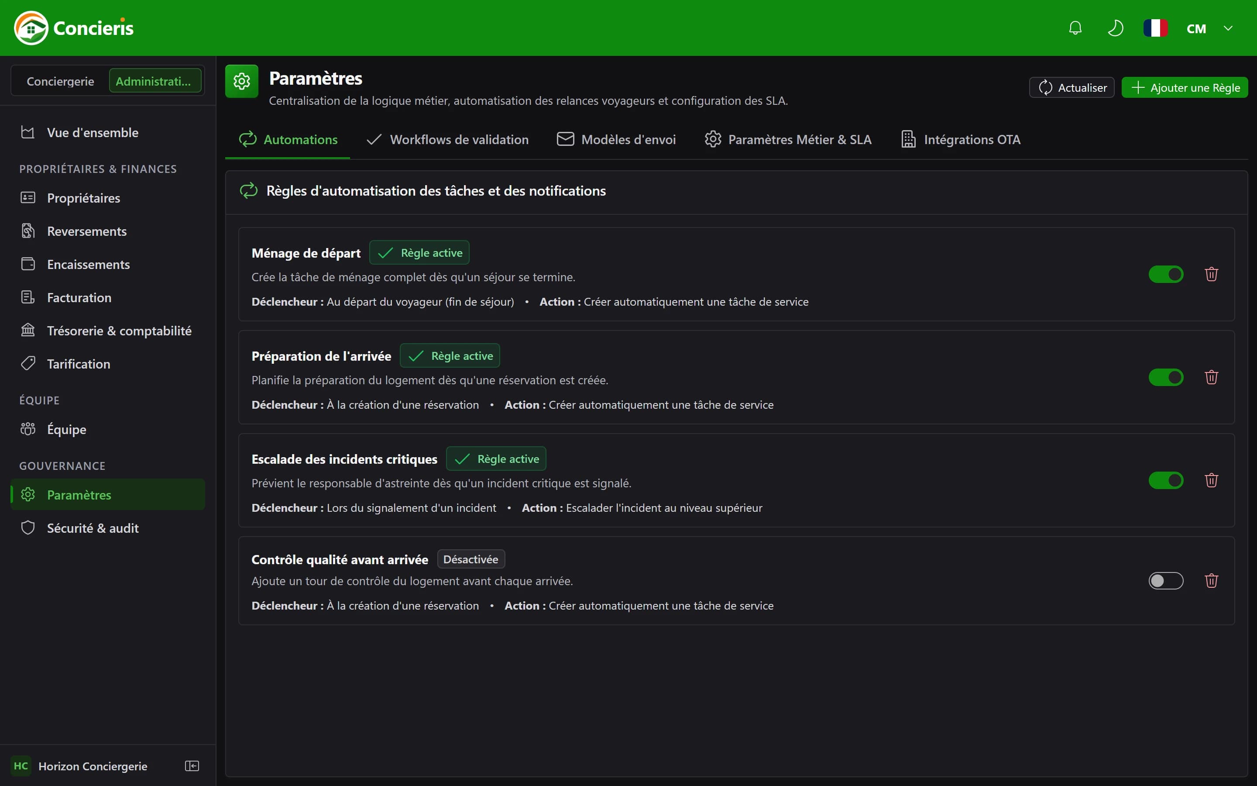
Task: Select the Administration mode
Action: (155, 81)
